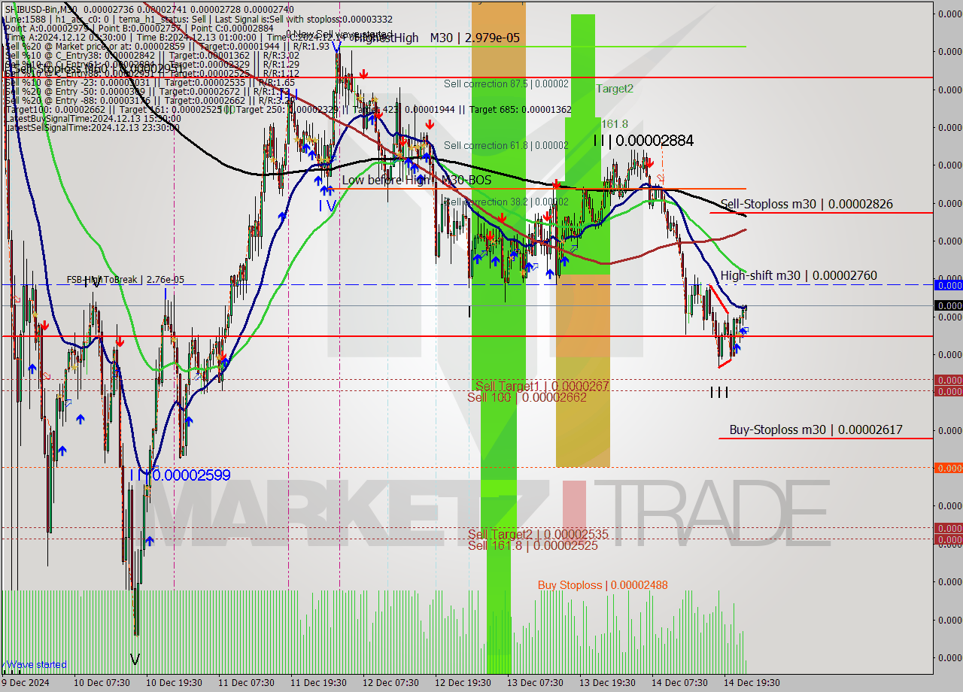Click the Sell Target2 | 0.00002535 label
The image size is (963, 692).
[538, 535]
